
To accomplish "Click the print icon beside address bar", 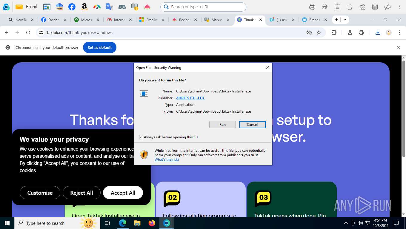I will [361, 33].
